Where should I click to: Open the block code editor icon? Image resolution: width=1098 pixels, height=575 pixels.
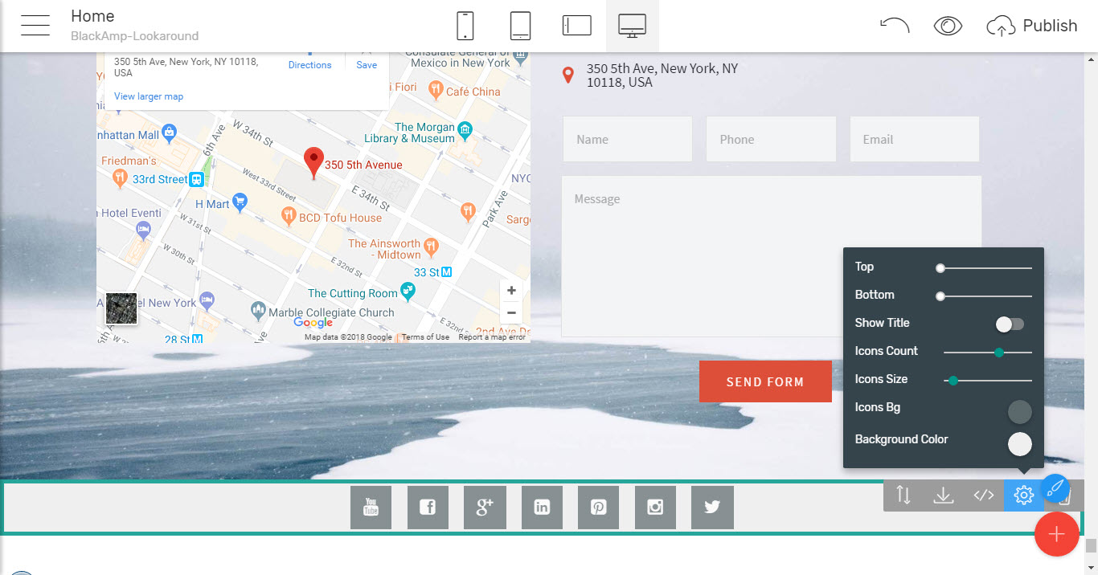pyautogui.click(x=984, y=495)
